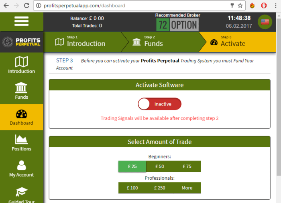Viewport: 281px width, 203px height.
Task: Reload the page
Action: tap(26, 6)
